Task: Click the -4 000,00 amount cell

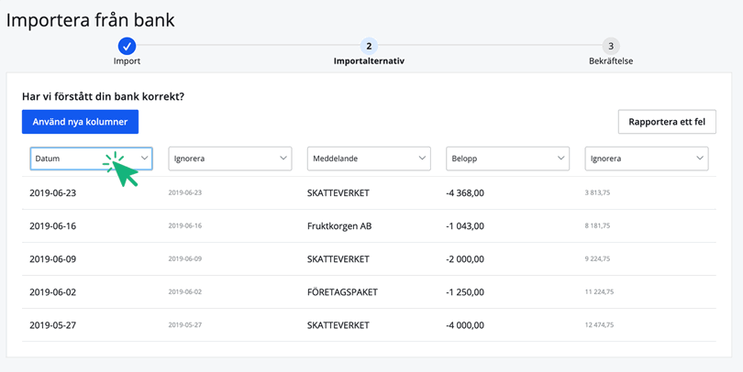Action: point(464,325)
